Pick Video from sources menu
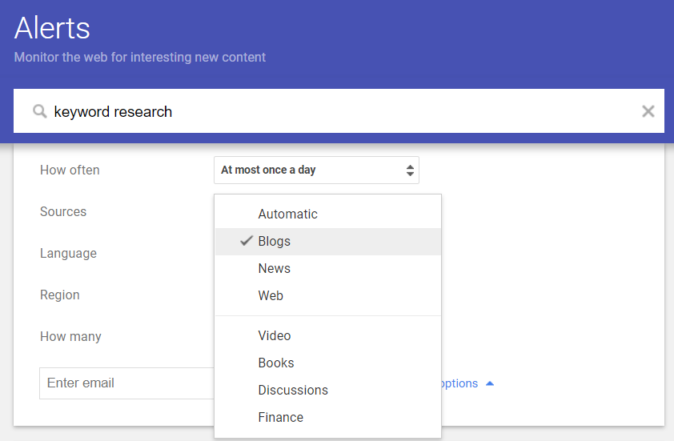This screenshot has width=674, height=441. pyautogui.click(x=328, y=335)
